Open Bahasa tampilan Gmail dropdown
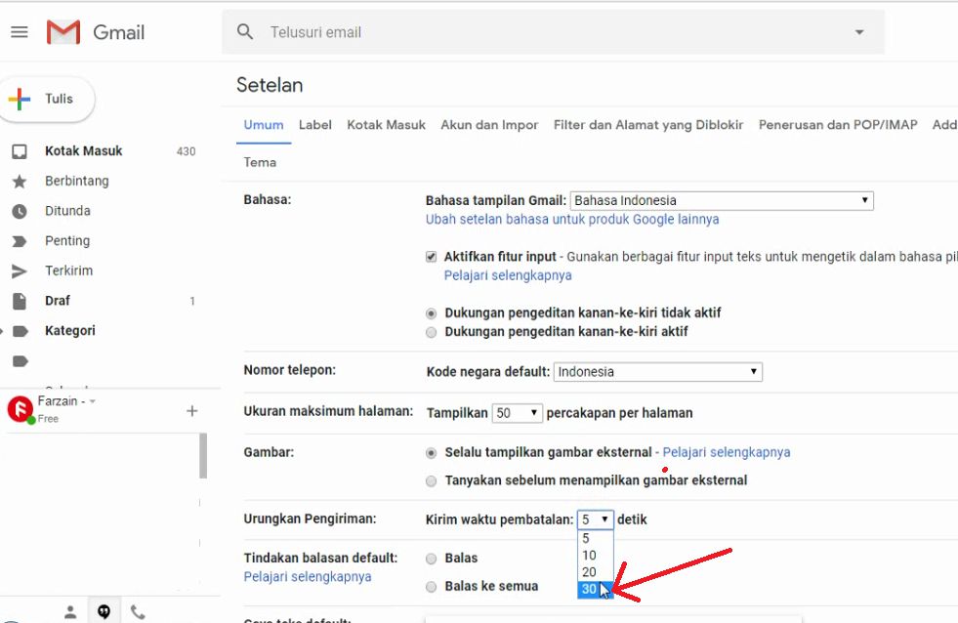 pos(722,200)
